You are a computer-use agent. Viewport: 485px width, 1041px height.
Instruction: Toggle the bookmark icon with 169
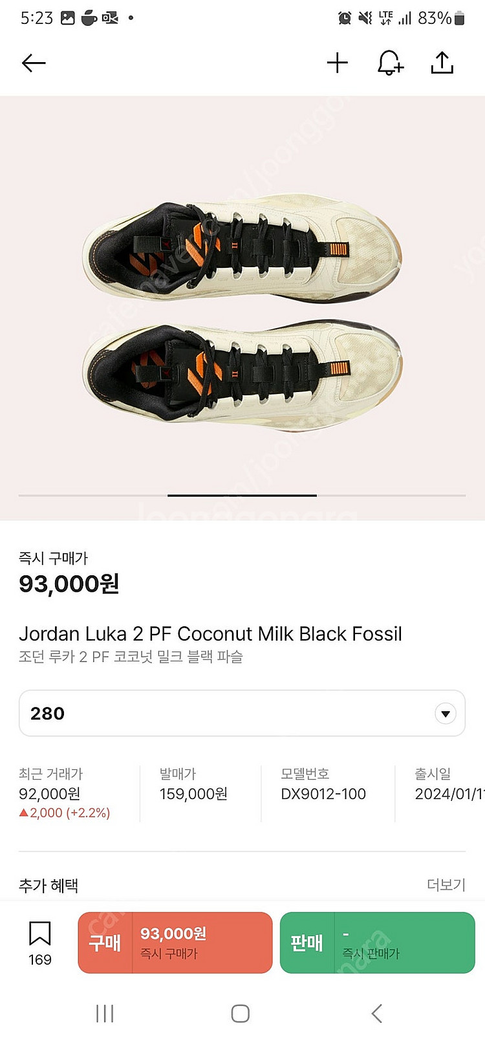click(x=40, y=943)
